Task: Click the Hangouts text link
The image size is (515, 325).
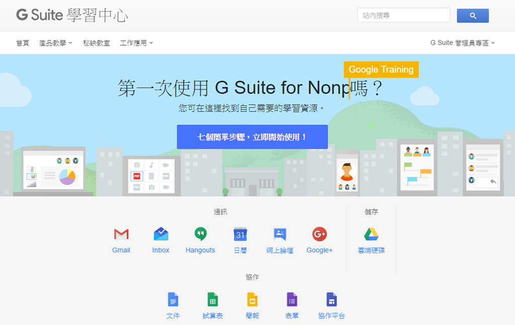Action: tap(200, 250)
